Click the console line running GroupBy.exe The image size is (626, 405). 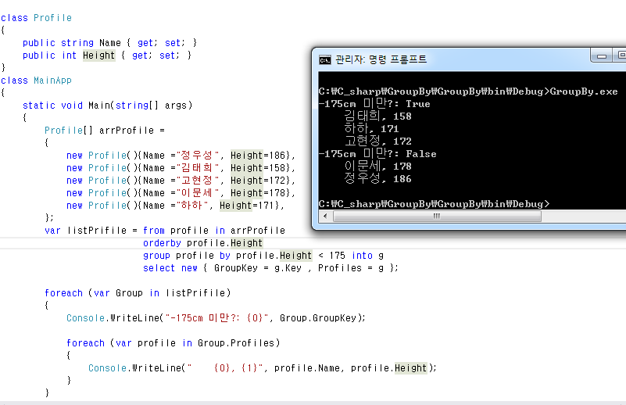tap(468, 91)
